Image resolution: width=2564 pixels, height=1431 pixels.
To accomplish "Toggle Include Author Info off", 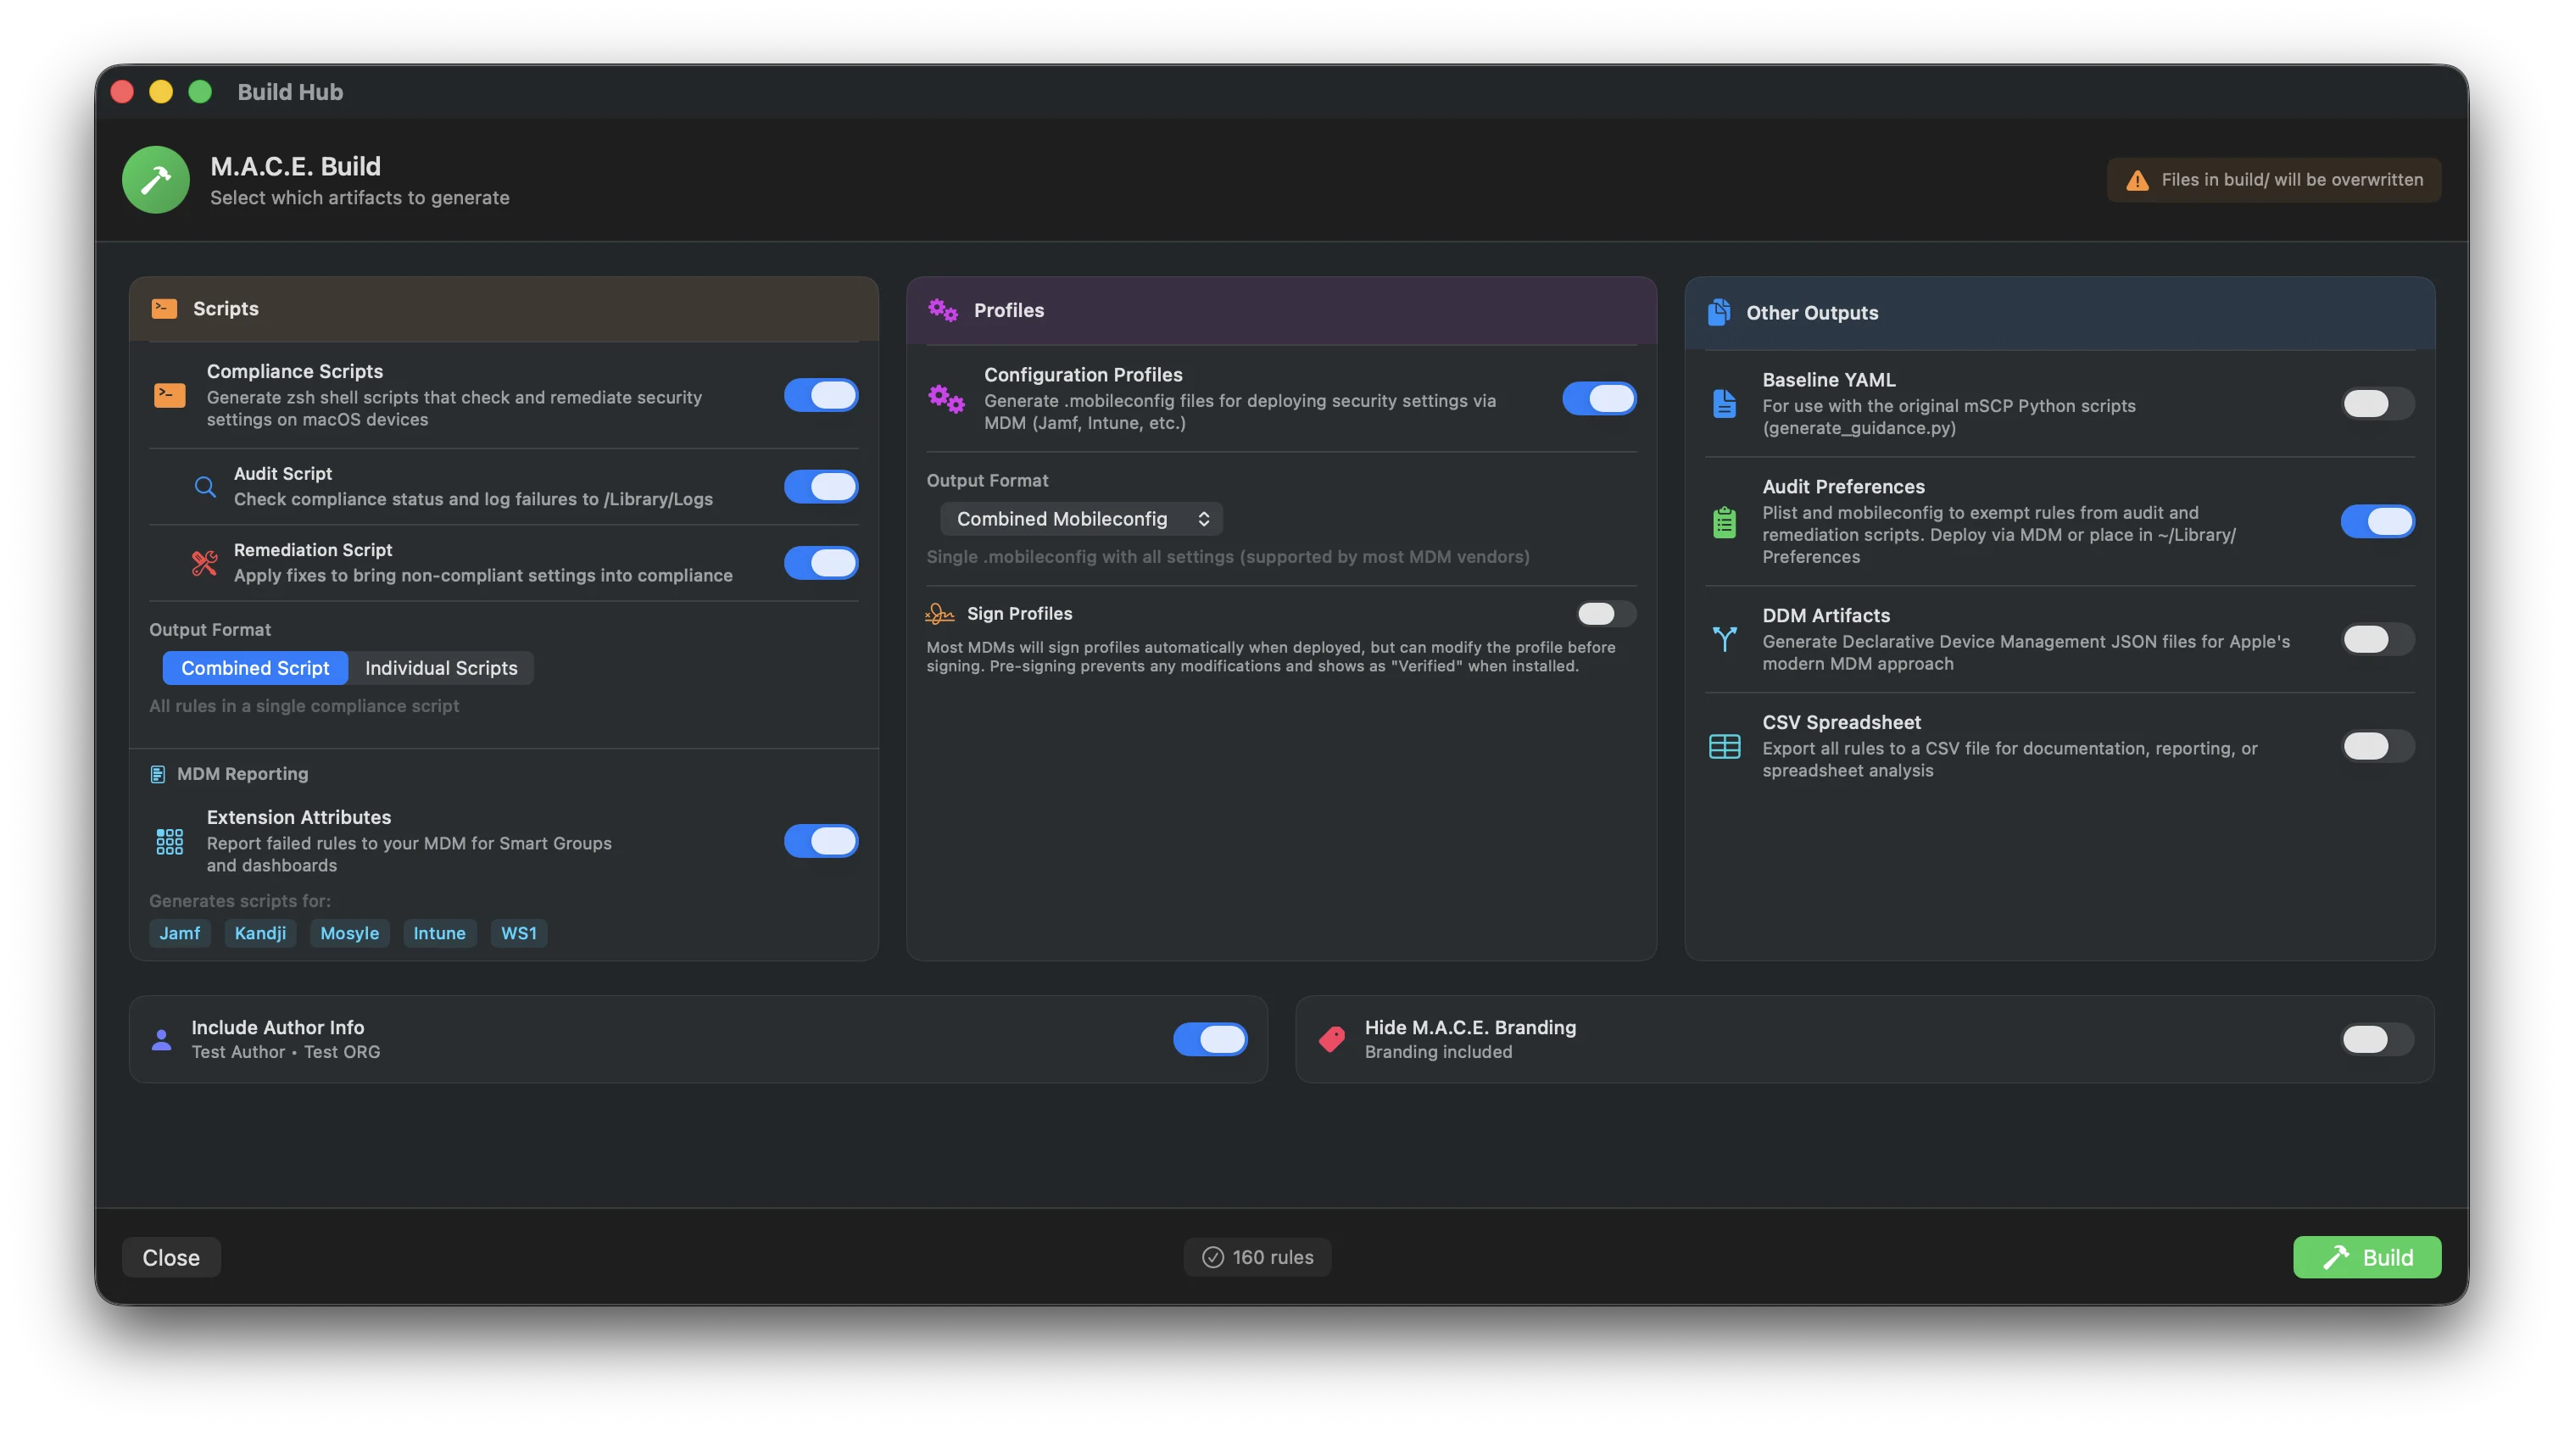I will coord(1209,1039).
